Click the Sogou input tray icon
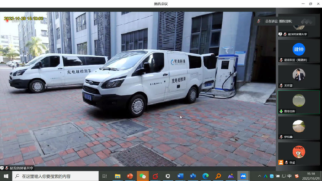The width and height of the screenshot is (322, 181). coord(297,176)
